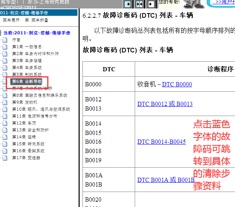
Task: Follow the DTC B0012 或 B0013 link
Action: click(165, 104)
